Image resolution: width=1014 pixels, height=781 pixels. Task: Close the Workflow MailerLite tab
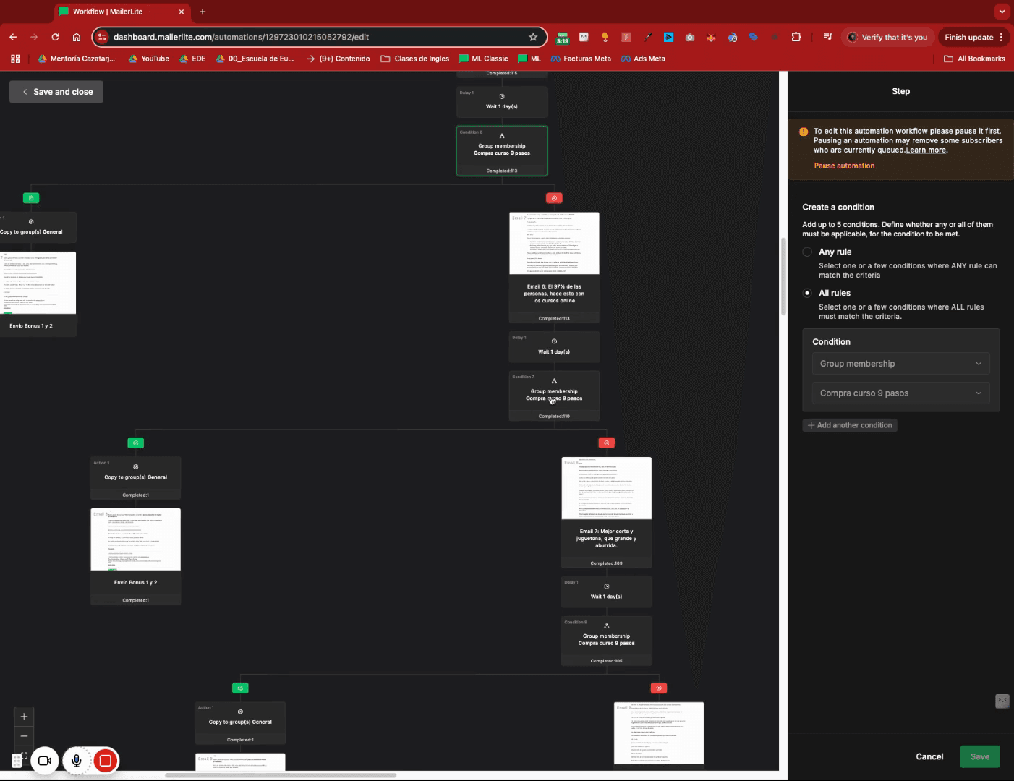[x=182, y=12]
